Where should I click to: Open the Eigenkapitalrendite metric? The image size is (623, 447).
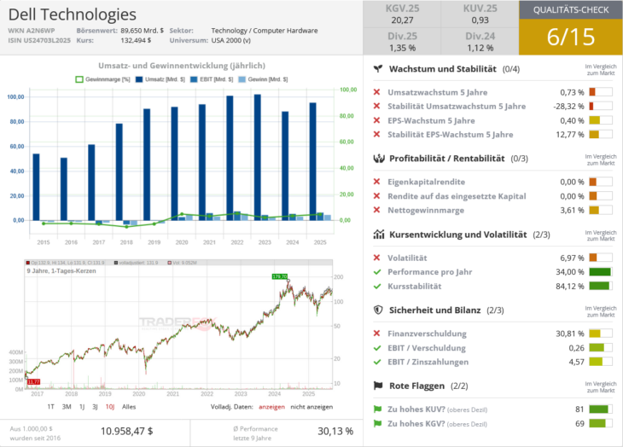pos(427,182)
